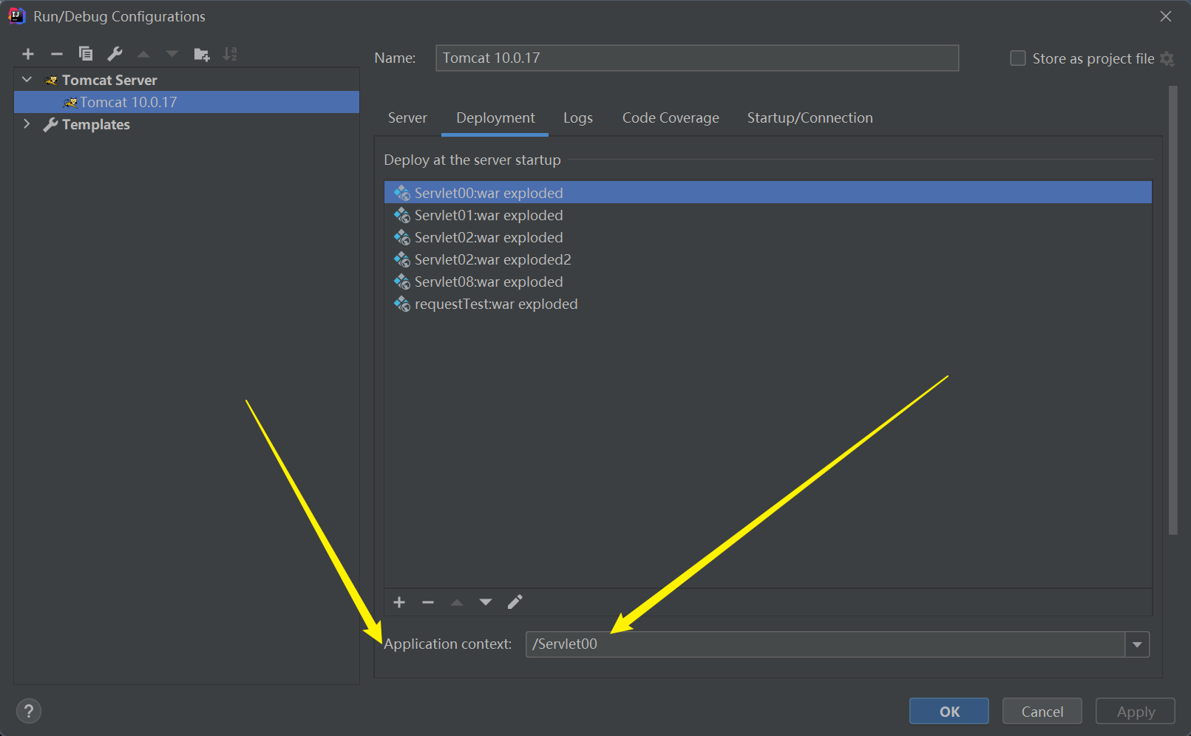
Task: Collapse the Tomcat Server tree node
Action: (x=27, y=80)
